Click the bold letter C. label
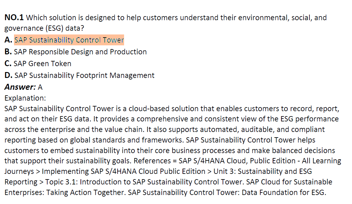 point(8,64)
